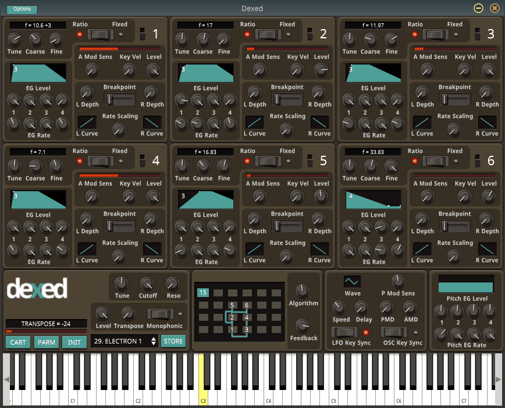This screenshot has width=505, height=408.
Task: Toggle operator 5 Ratio/Fixed switch
Action: point(268,161)
